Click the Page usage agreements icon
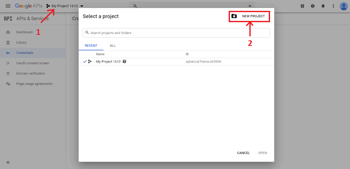Viewport: 350px width, 169px height. 8,84
